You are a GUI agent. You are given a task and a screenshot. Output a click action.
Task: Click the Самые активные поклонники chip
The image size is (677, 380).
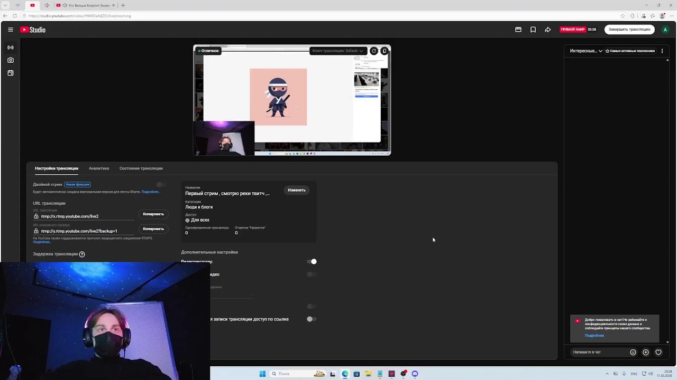tap(630, 51)
